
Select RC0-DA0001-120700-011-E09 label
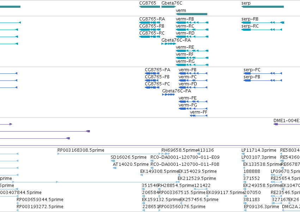(185, 157)
